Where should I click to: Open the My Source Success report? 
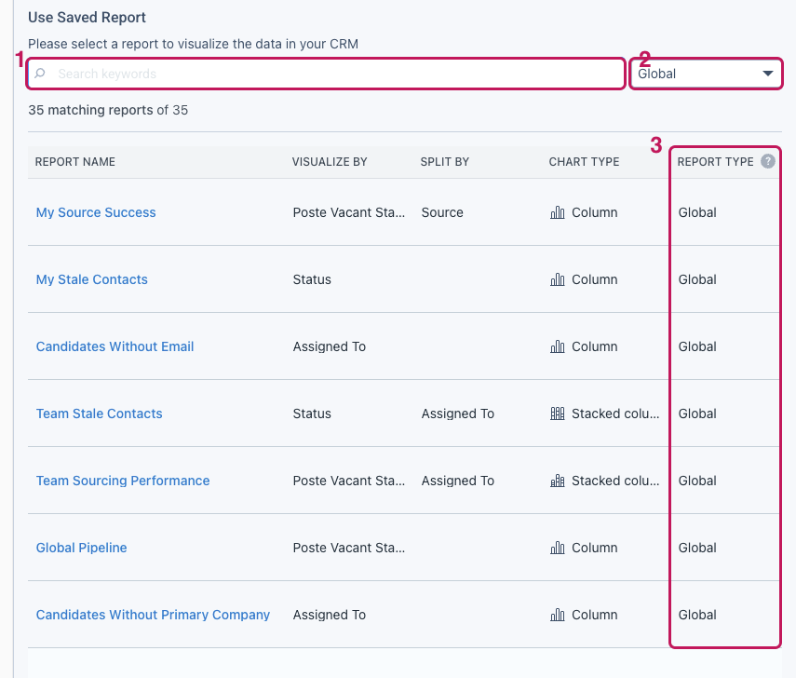(x=96, y=212)
